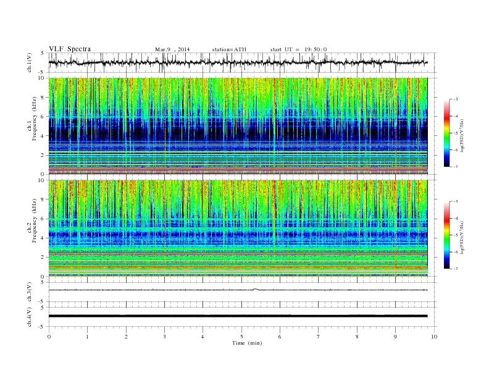The height and width of the screenshot is (378, 489).
Task: Click the 'station=ATH' label
Action: coord(229,49)
